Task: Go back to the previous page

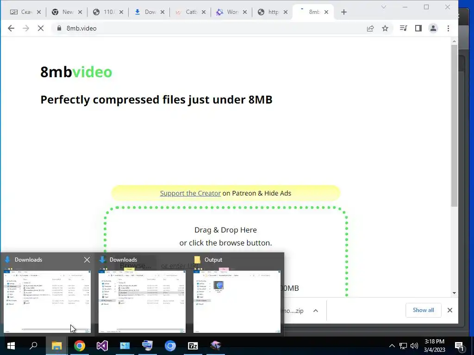Action: (x=11, y=28)
